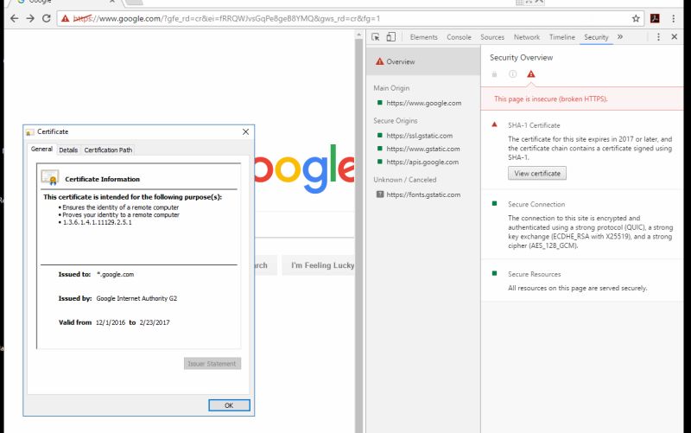Open Chrome's three-dot menu

(674, 18)
